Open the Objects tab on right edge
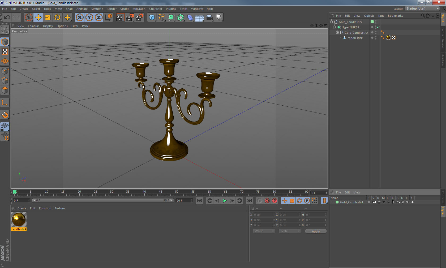 443,19
